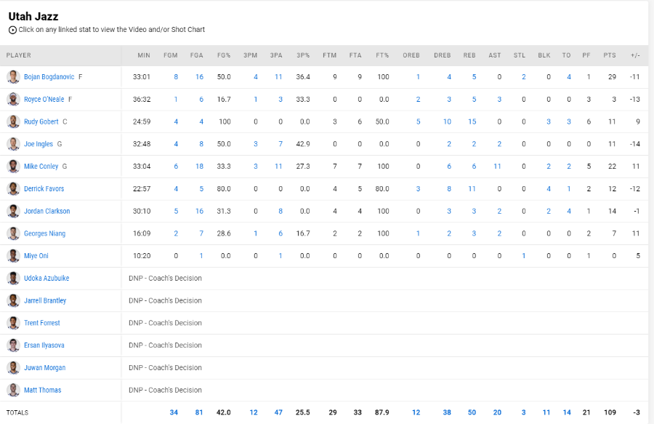
Task: Click Trent Forrest's name link
Action: tap(42, 323)
